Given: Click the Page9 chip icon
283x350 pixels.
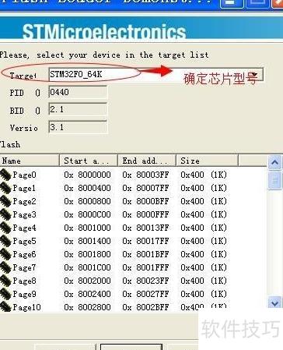Looking at the screenshot, I should (x=5, y=294).
